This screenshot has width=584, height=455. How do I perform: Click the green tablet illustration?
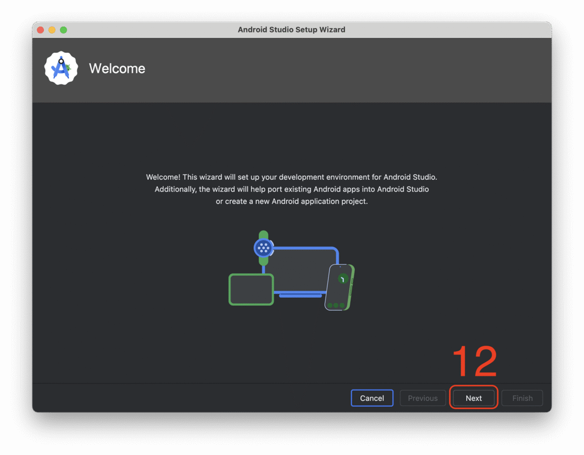click(251, 289)
